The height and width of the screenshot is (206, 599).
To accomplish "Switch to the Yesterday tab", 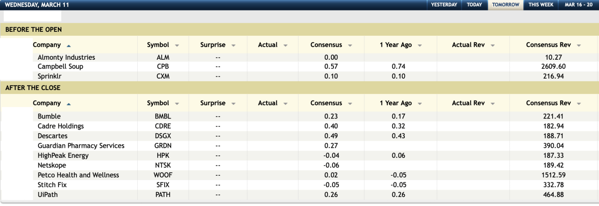I will coord(444,4).
